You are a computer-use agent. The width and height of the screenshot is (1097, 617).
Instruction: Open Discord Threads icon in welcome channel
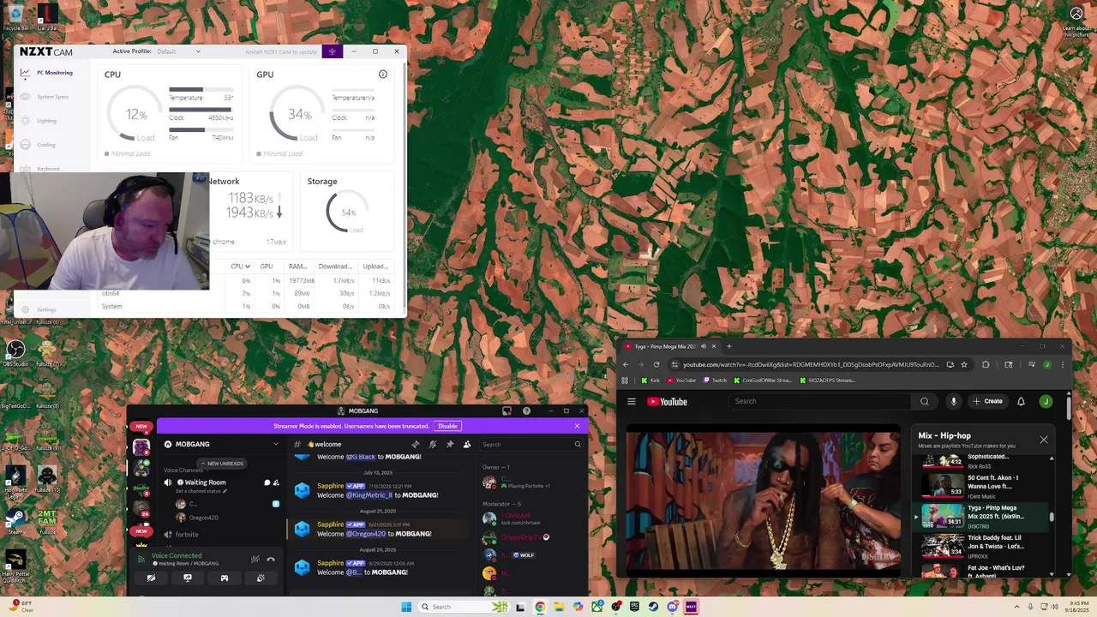coord(416,444)
